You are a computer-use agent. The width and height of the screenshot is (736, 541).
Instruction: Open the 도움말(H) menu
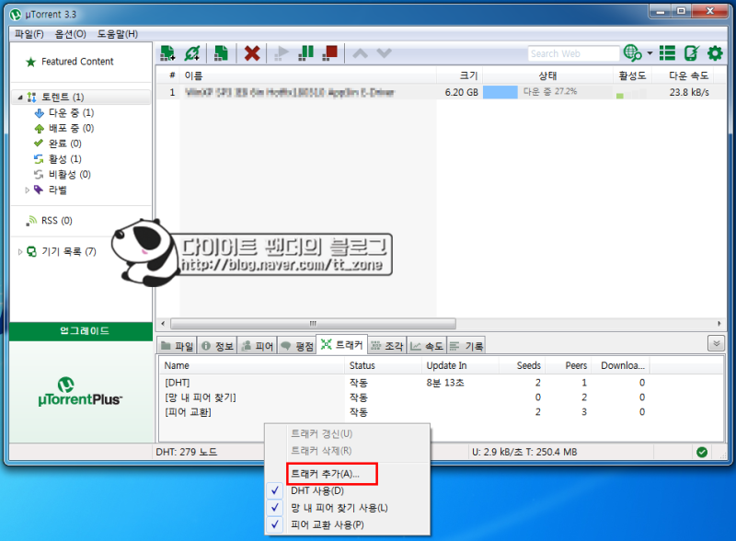click(x=118, y=34)
